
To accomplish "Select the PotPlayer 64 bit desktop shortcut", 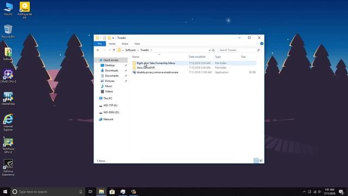I will click(x=24, y=10).
